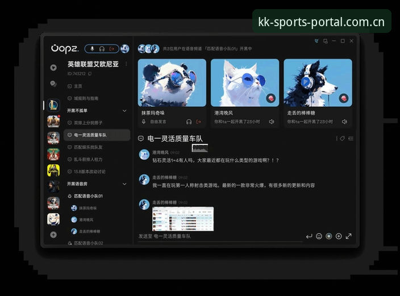
Task: Open the member list icon in the channel header
Action: (x=351, y=138)
